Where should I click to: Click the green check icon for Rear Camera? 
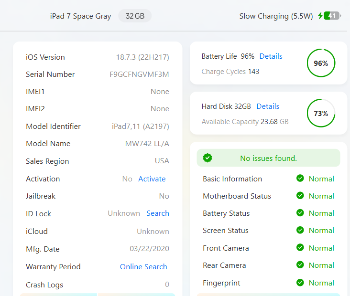300,265
